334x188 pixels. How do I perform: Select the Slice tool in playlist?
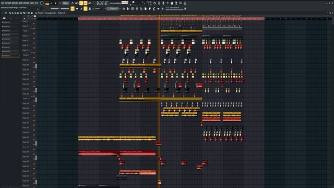click(23, 13)
